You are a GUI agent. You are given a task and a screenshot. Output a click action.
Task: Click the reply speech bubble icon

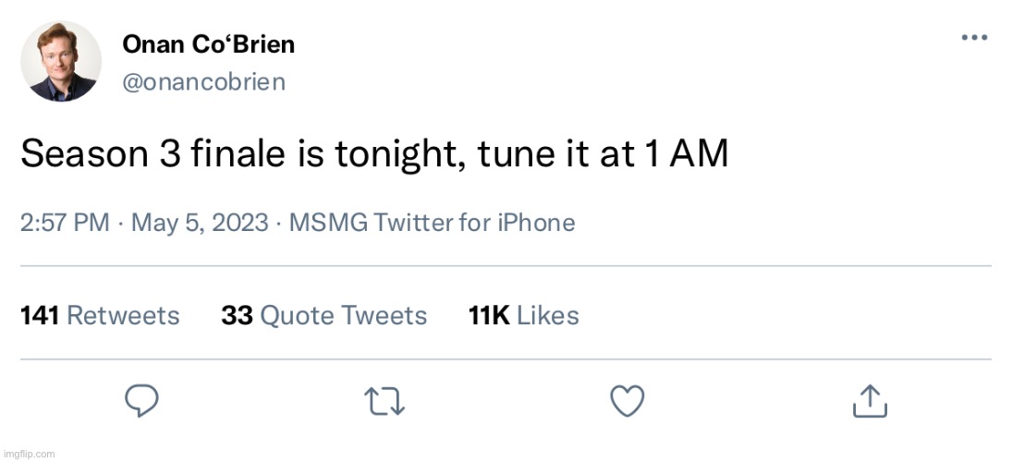141,401
